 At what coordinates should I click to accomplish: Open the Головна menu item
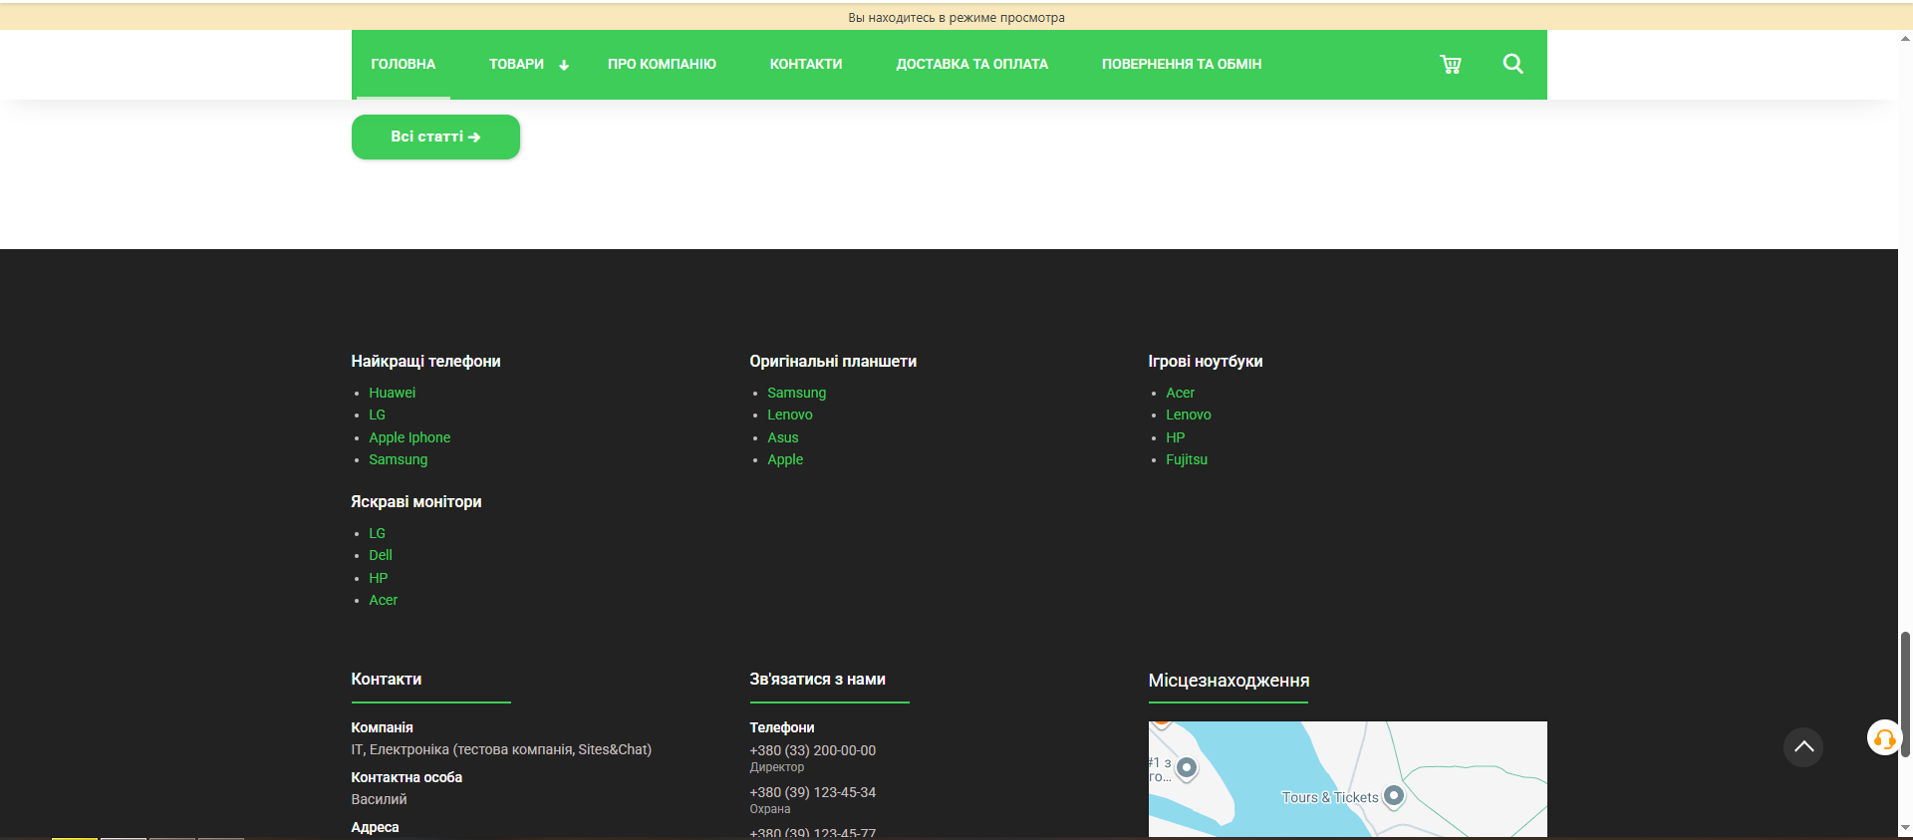(x=403, y=65)
